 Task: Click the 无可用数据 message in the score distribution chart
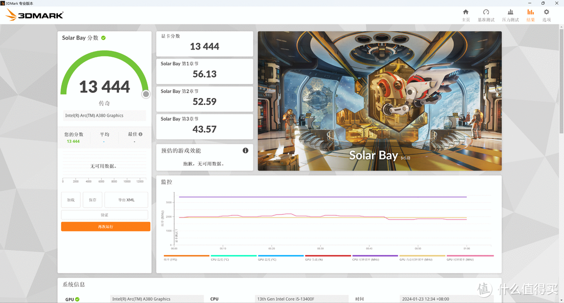(x=103, y=166)
